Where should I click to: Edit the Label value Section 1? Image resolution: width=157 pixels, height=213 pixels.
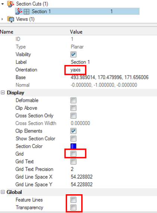80,62
